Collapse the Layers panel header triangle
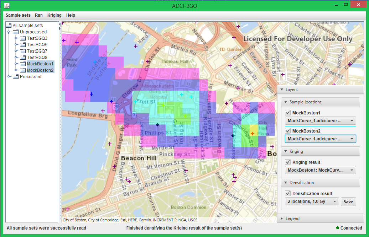 [282, 90]
